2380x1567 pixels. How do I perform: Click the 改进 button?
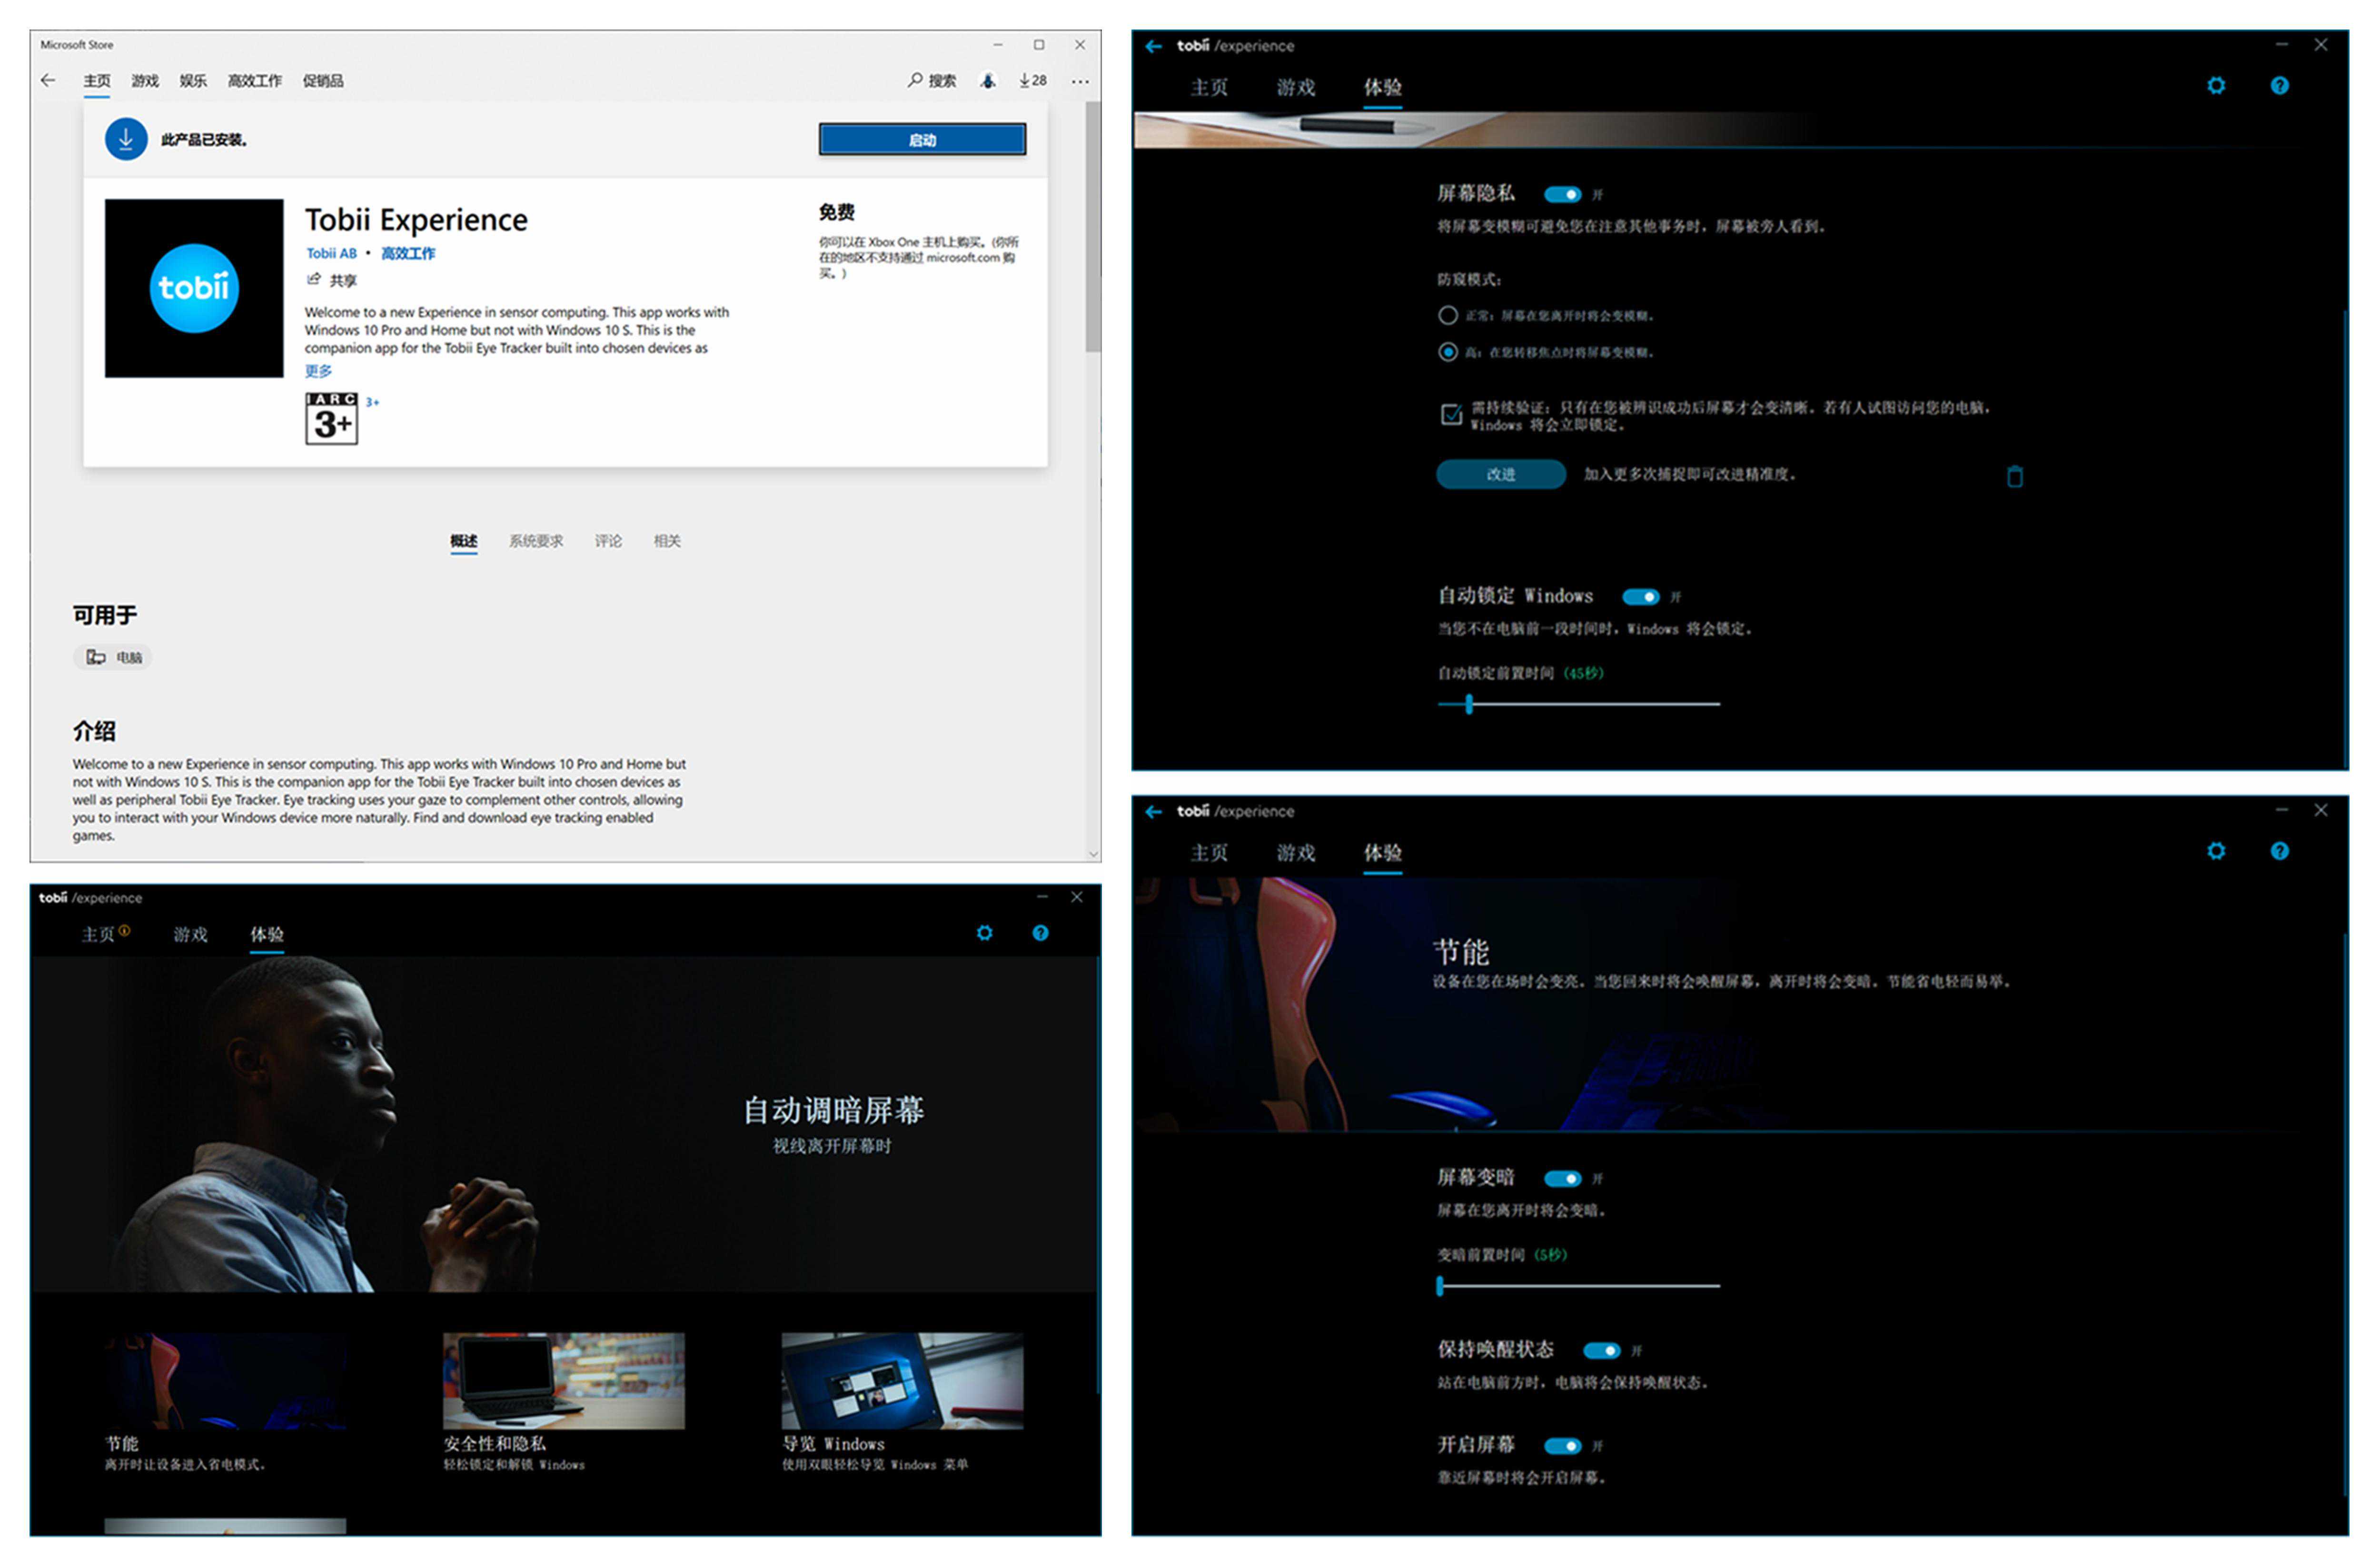coord(1500,474)
